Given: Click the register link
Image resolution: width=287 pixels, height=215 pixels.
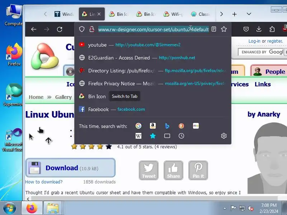Looking at the screenshot, I should coord(275,41).
